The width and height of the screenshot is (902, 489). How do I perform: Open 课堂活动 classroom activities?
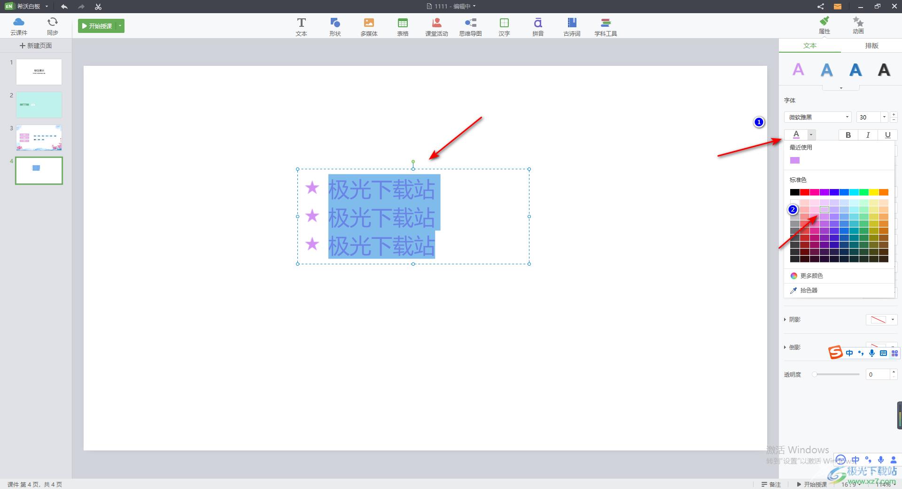[x=436, y=27]
